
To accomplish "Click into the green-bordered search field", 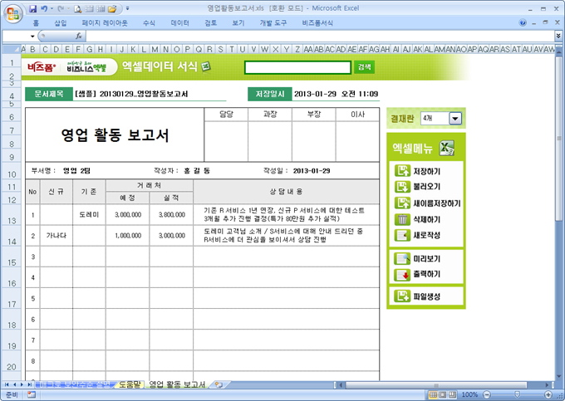I will click(x=297, y=67).
